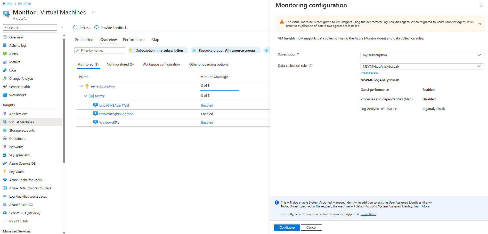This screenshot has width=488, height=234.
Task: Open the Logs blade
Action: [x=13, y=70]
